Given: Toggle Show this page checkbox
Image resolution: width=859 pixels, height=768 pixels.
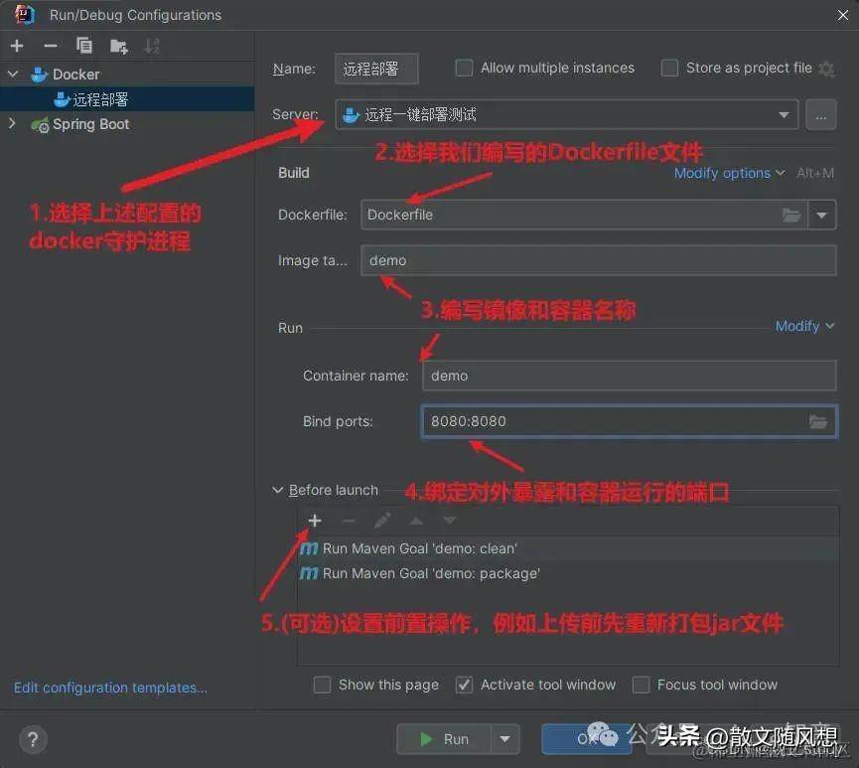Looking at the screenshot, I should click(x=322, y=685).
